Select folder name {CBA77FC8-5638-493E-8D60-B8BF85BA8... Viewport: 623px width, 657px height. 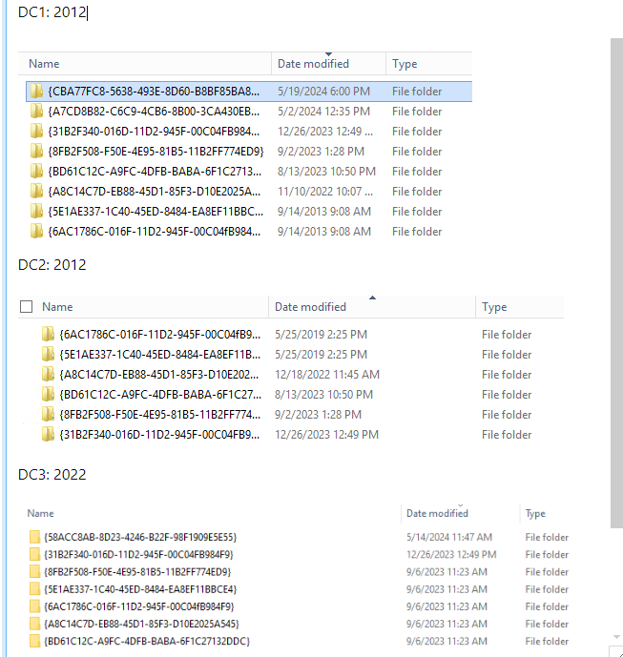[x=154, y=92]
